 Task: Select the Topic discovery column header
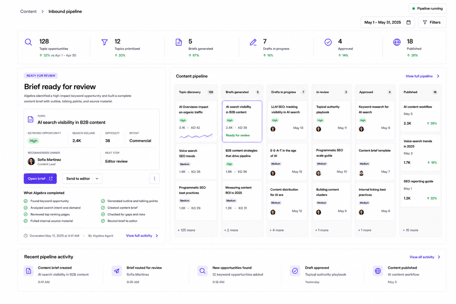pyautogui.click(x=196, y=92)
